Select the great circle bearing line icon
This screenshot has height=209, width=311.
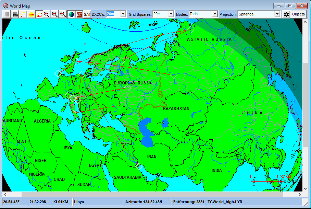[x=23, y=14]
